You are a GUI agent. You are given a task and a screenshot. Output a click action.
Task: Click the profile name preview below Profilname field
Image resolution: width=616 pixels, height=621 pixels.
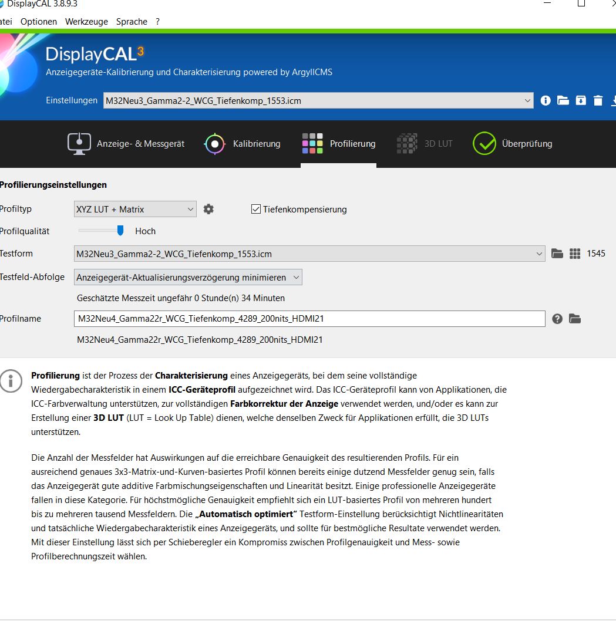(x=200, y=340)
